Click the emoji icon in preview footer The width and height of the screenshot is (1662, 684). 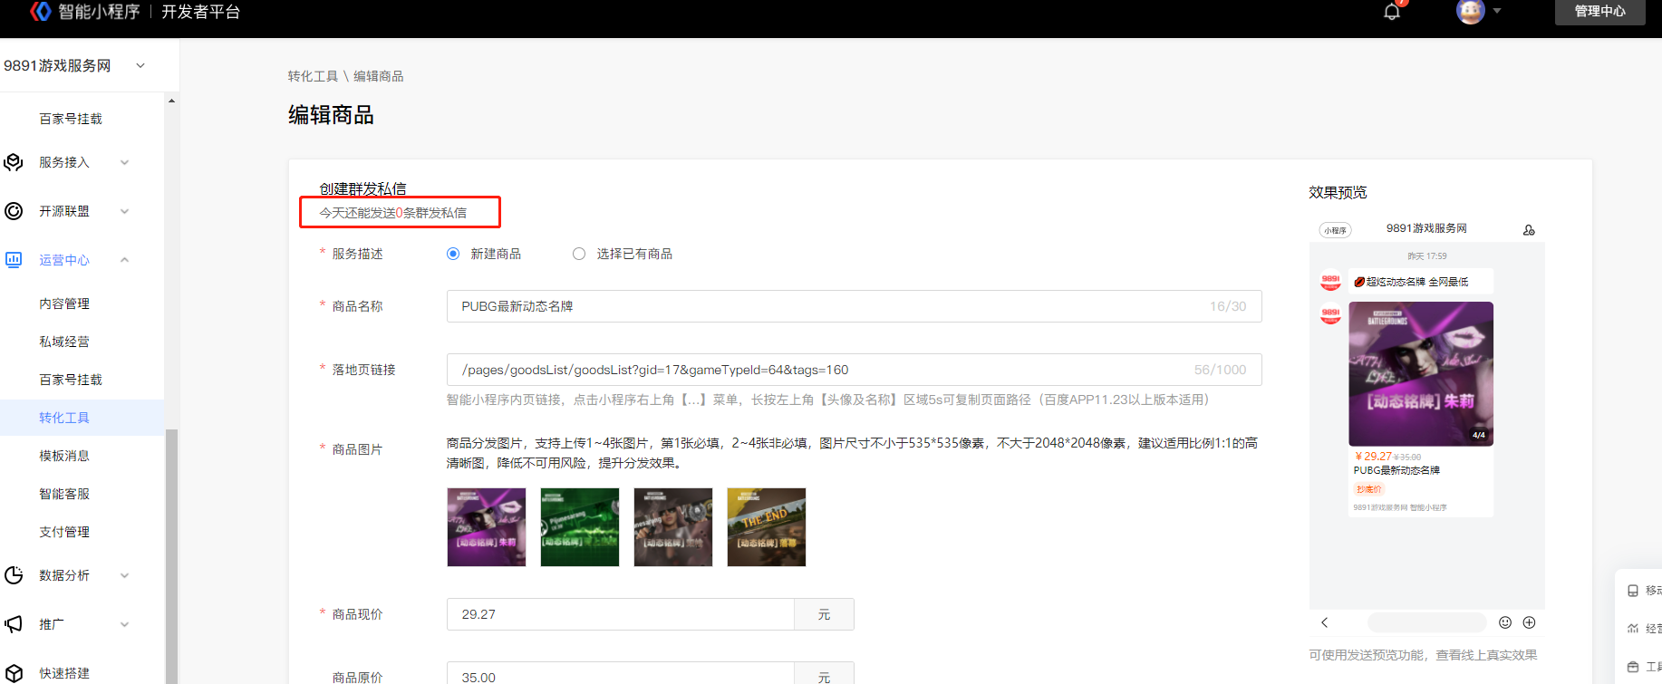click(1505, 622)
